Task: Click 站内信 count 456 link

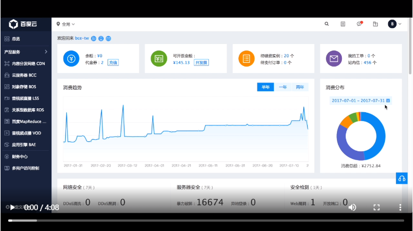Action: [367, 63]
